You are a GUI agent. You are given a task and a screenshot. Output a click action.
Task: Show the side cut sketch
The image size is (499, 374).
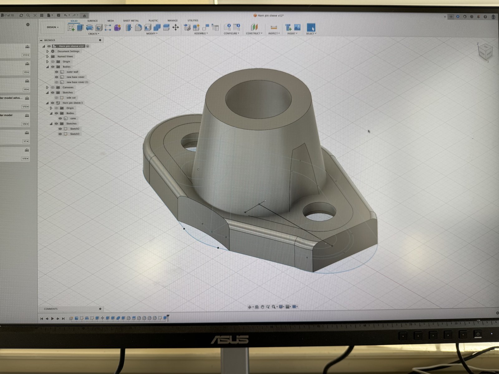(57, 98)
